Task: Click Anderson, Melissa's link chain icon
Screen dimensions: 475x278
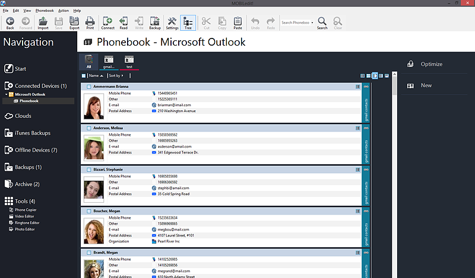Action: [366, 128]
